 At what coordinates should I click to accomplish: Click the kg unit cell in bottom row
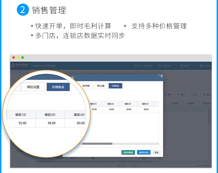[x=160, y=158]
